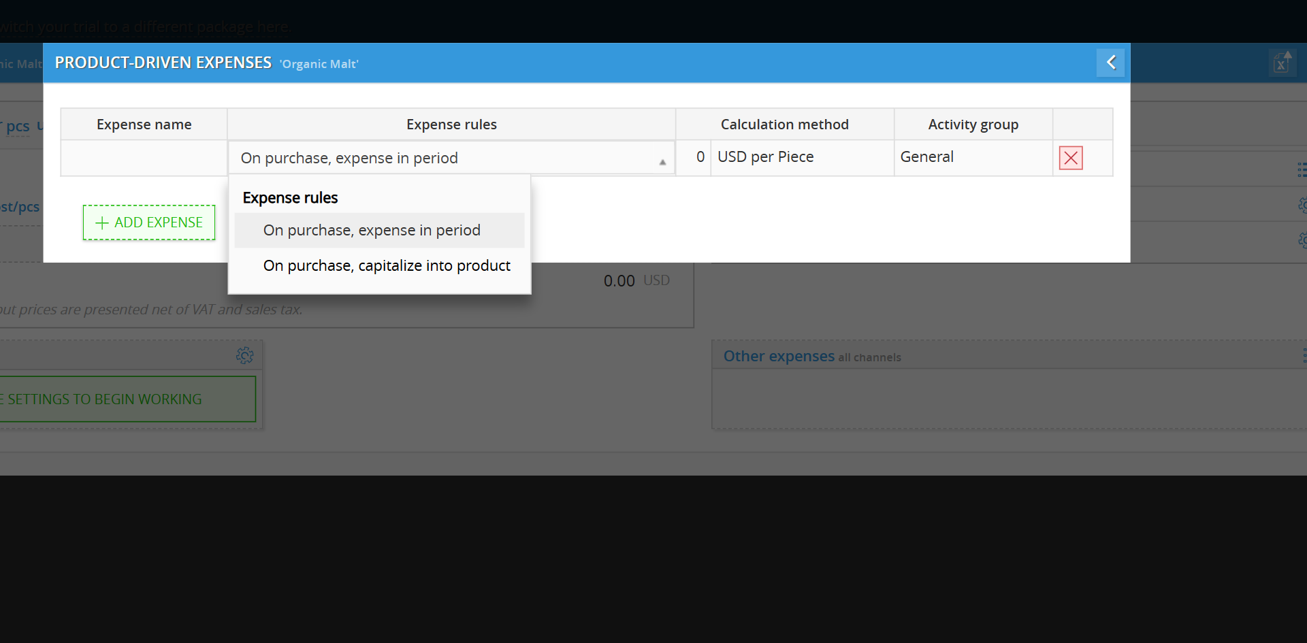Click the empty Expense name field
1307x643 pixels.
point(144,158)
